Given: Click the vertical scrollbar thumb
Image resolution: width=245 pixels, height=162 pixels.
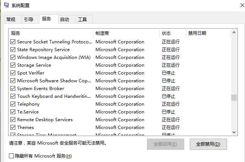Looking at the screenshot, I should [x=234, y=97].
